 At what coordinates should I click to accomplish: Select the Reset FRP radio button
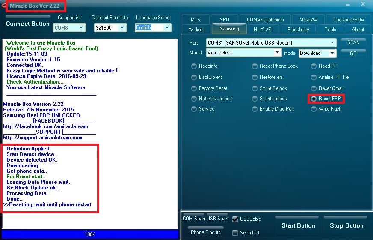pos(314,99)
